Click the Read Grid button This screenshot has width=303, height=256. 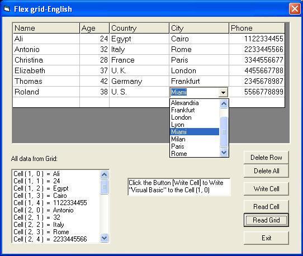(x=266, y=220)
